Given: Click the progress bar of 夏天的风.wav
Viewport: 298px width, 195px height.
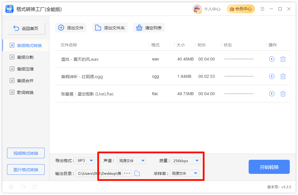Looking at the screenshot, I should coord(239,59).
